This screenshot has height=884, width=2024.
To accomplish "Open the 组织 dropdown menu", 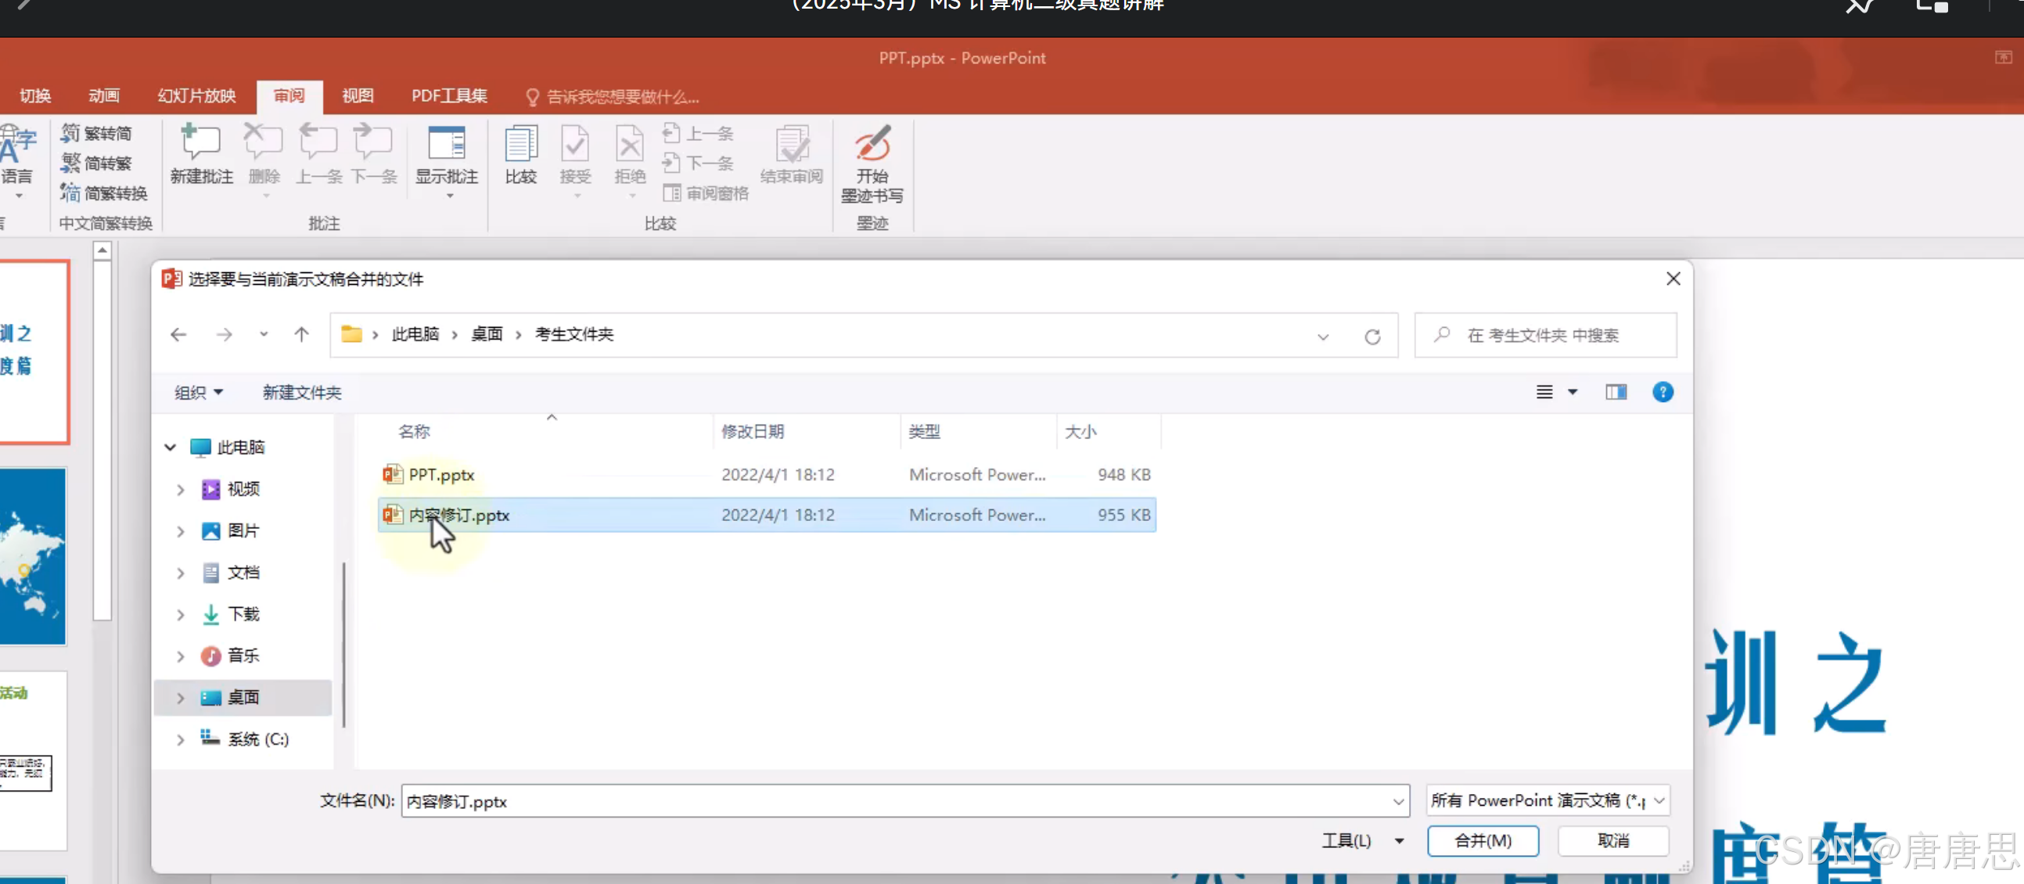I will pyautogui.click(x=198, y=392).
